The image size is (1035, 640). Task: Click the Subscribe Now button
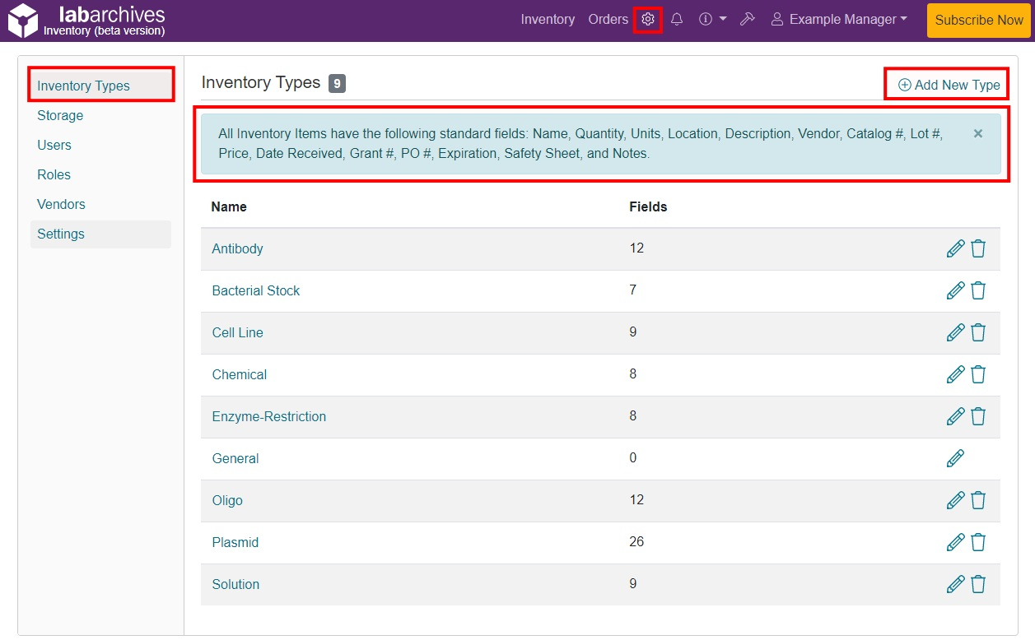[x=978, y=21]
